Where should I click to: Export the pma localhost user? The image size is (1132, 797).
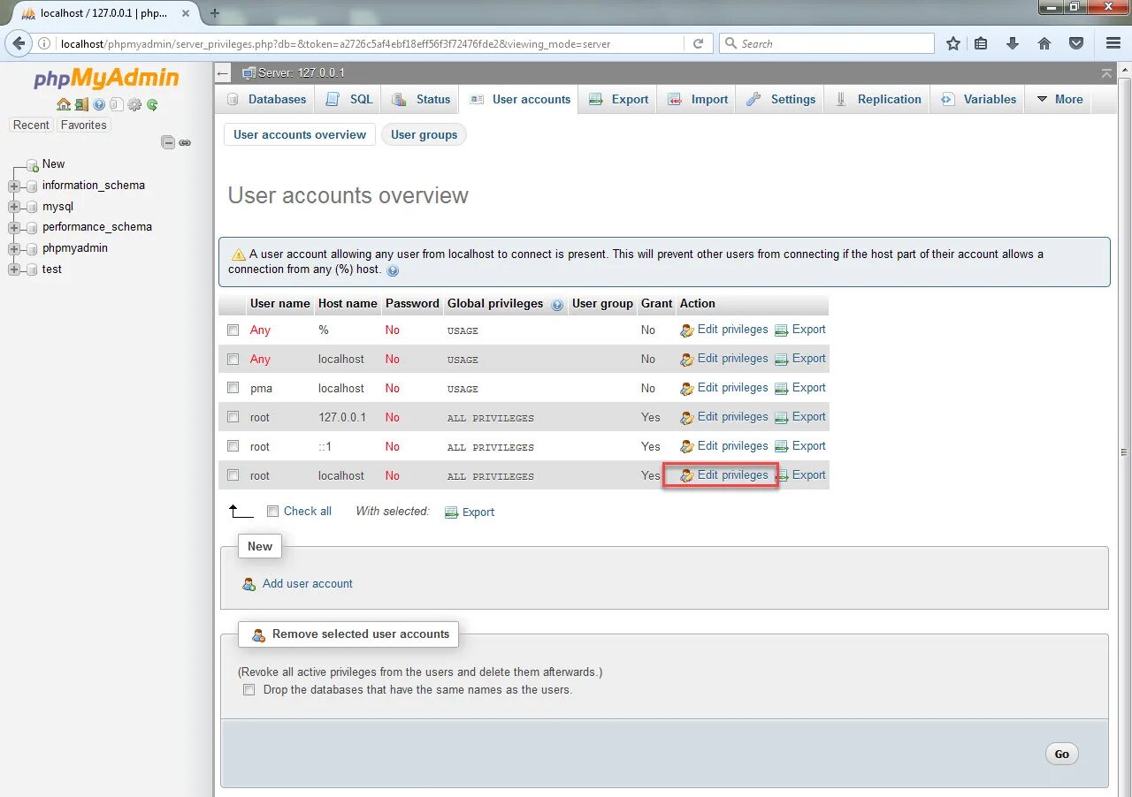[799, 388]
